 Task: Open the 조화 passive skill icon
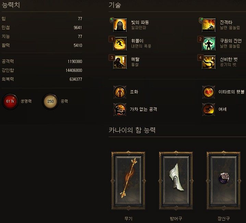click(x=120, y=92)
